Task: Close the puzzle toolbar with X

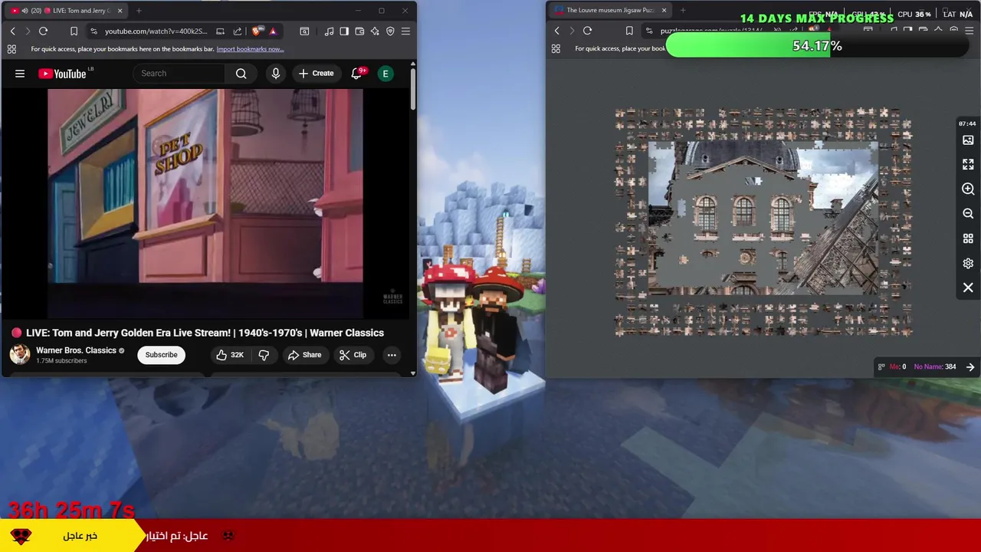Action: click(x=968, y=287)
